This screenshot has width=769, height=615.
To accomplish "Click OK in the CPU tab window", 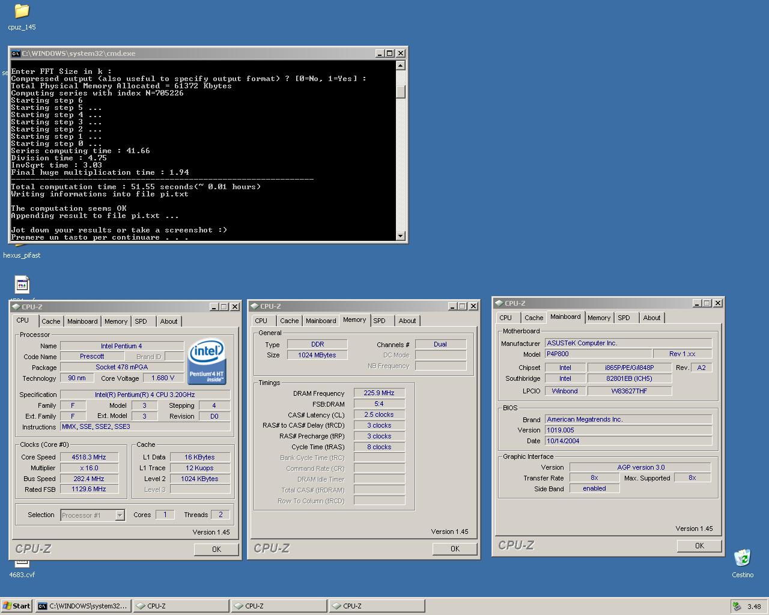I will coord(216,549).
